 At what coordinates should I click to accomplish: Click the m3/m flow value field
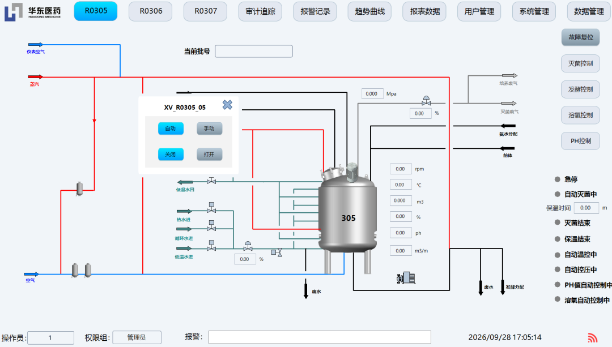pos(401,251)
